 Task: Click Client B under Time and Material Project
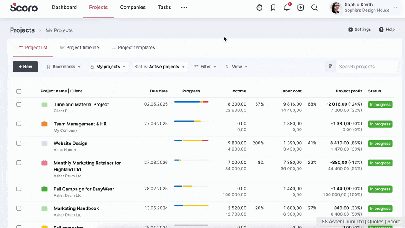60,111
